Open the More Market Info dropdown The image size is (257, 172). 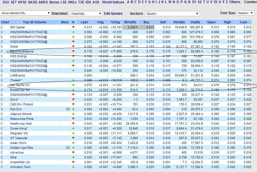point(26,13)
